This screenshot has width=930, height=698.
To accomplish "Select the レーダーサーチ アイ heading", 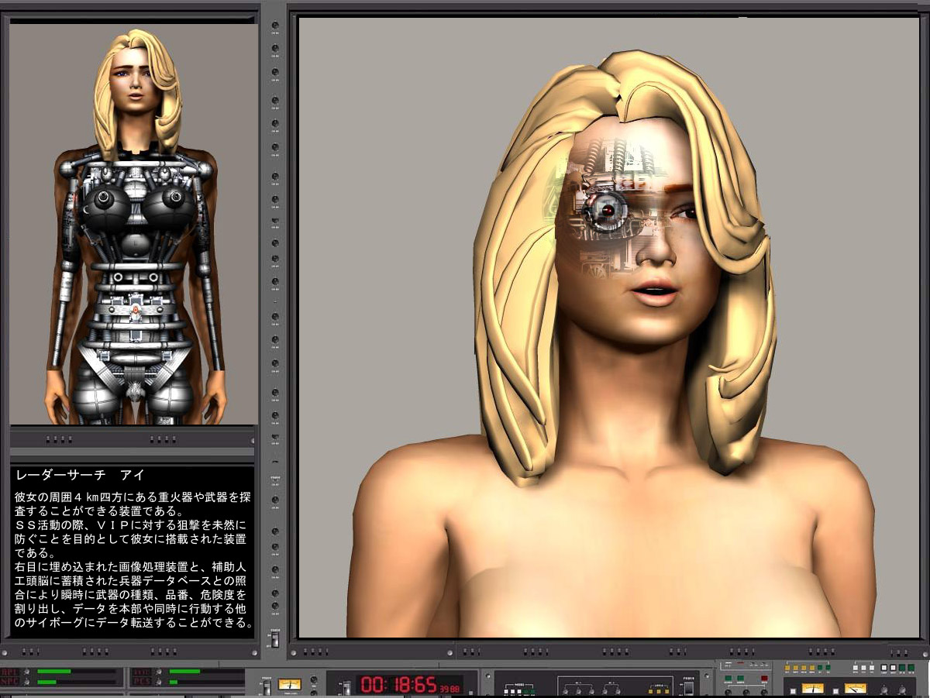I will [81, 475].
